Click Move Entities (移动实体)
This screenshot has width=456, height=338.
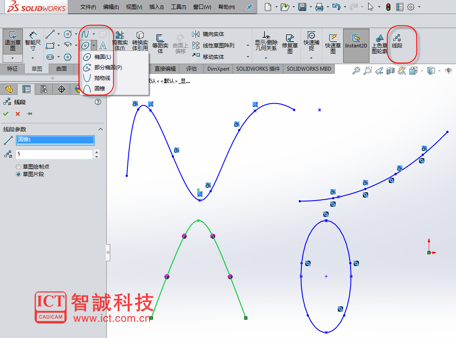click(208, 57)
